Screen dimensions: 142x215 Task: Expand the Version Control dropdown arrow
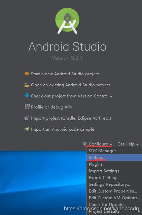point(111,96)
